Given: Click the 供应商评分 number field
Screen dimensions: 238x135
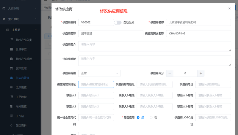Looking at the screenshot, I should point(185,73).
